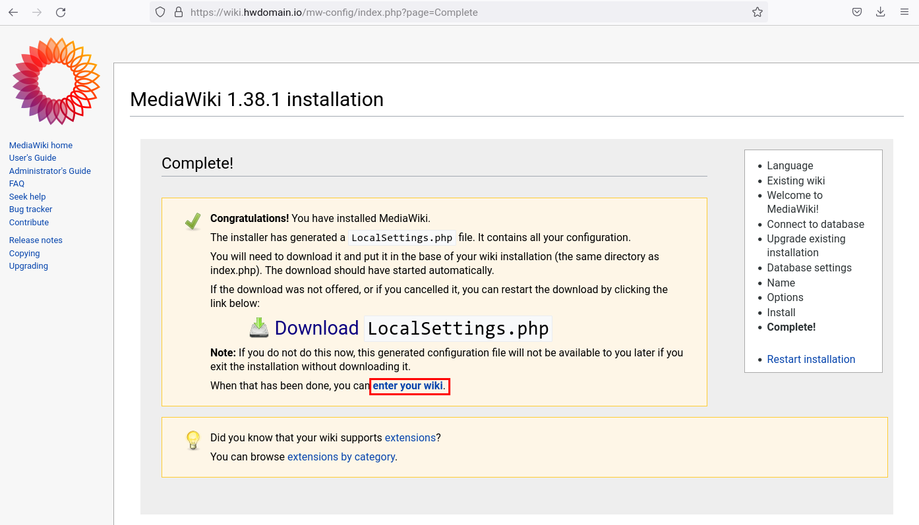Viewport: 919px width, 525px height.
Task: Click the MediaWiki sunflower logo
Action: click(56, 81)
